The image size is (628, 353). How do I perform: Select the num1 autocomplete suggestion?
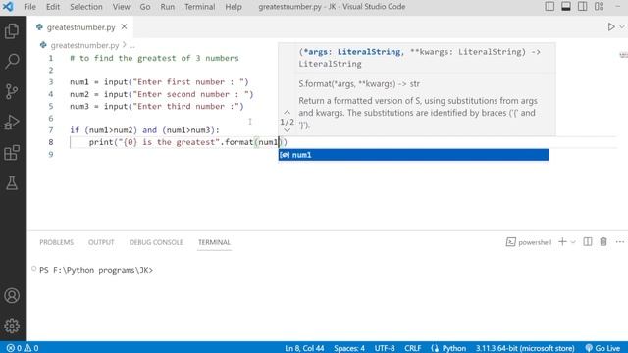point(413,155)
